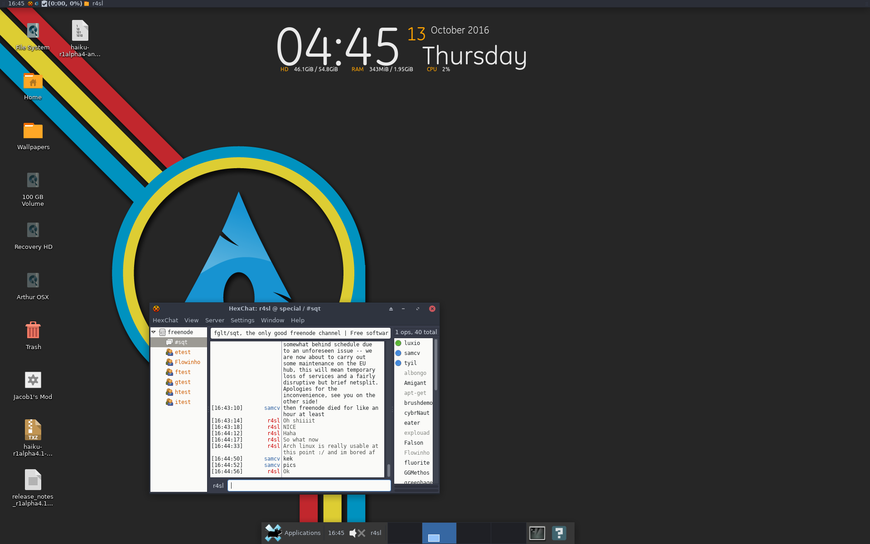The height and width of the screenshot is (544, 870).
Task: Click the r4sl username in bottom panel
Action: point(376,533)
